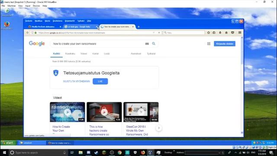Play 'This is how hackers create' video thumbnail
The height and width of the screenshot is (156, 277).
pyautogui.click(x=104, y=112)
